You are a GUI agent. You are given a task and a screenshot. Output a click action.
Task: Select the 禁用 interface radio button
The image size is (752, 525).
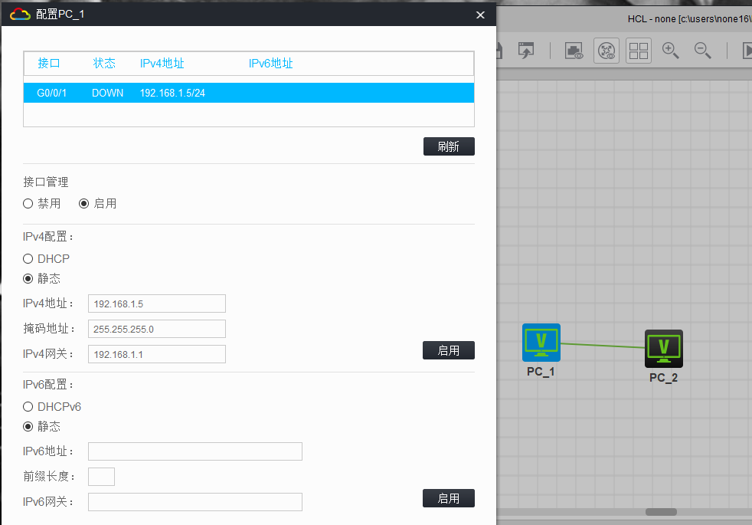[x=28, y=203]
